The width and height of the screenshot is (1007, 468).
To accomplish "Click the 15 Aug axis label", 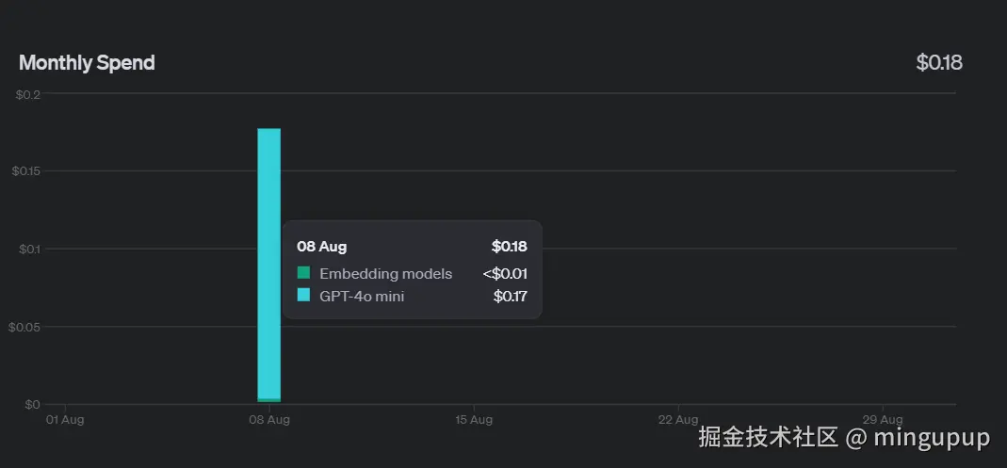I will [x=474, y=420].
